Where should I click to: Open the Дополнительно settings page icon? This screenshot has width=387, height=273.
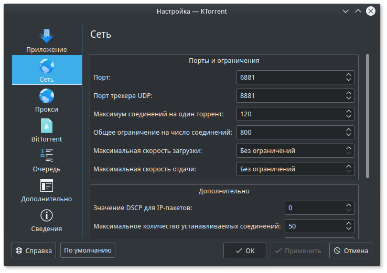tap(47, 185)
